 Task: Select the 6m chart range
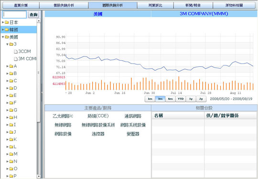(170, 99)
